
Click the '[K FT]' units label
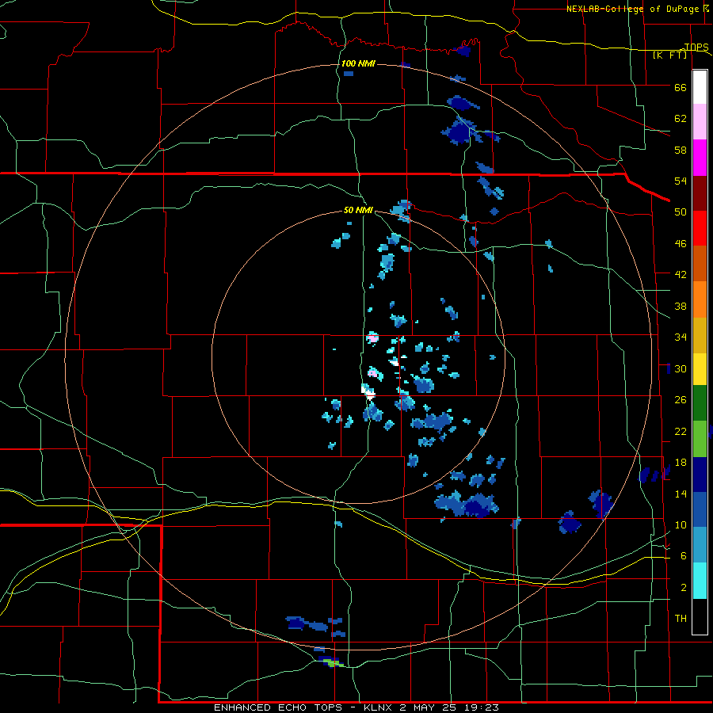click(x=669, y=55)
